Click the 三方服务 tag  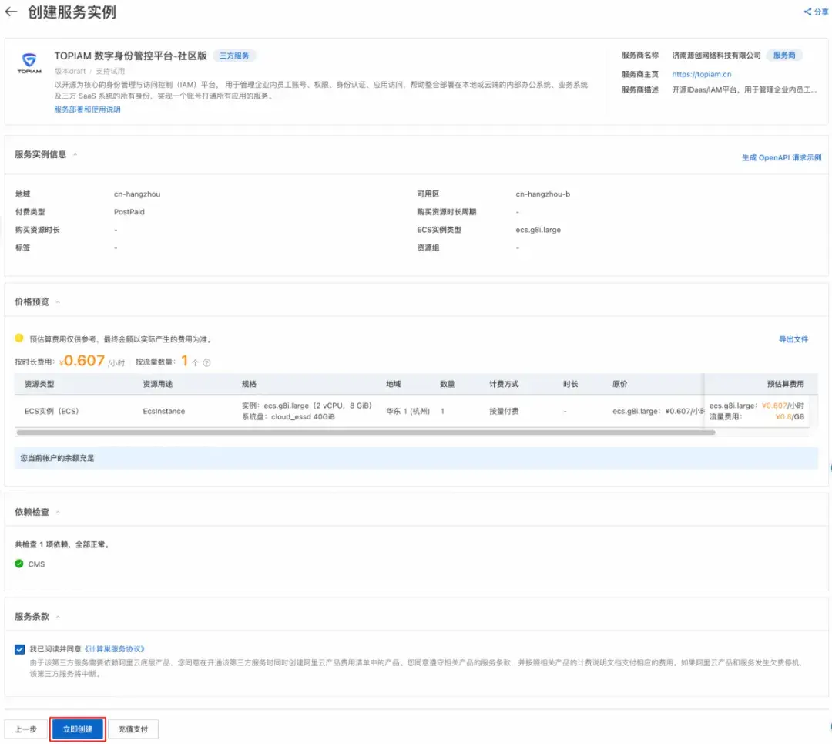(x=234, y=56)
